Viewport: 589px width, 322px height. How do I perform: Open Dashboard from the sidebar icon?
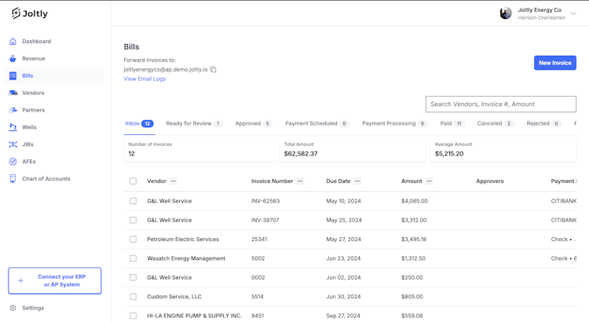tap(13, 42)
